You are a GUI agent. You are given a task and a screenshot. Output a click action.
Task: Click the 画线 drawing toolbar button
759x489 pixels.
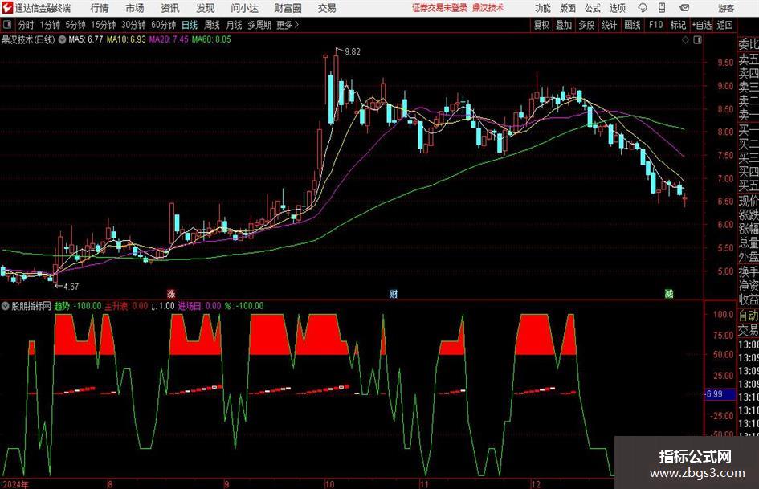(632, 25)
